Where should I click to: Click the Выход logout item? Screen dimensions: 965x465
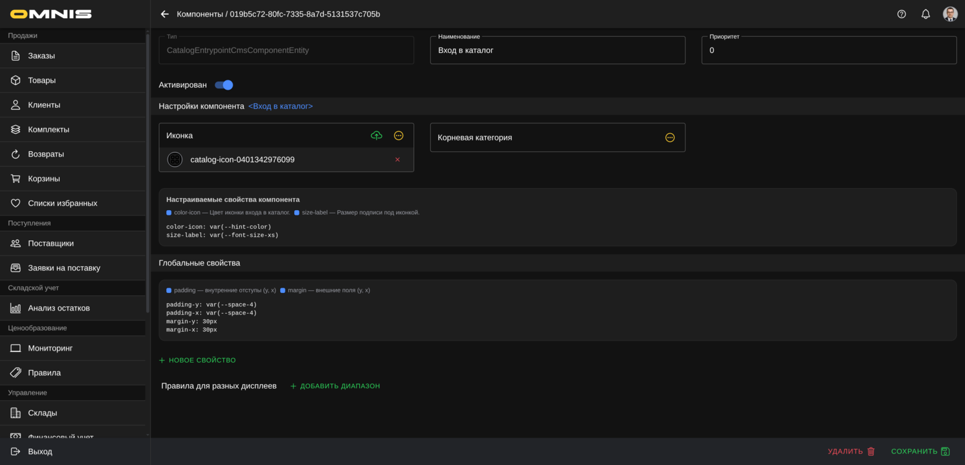pos(40,452)
